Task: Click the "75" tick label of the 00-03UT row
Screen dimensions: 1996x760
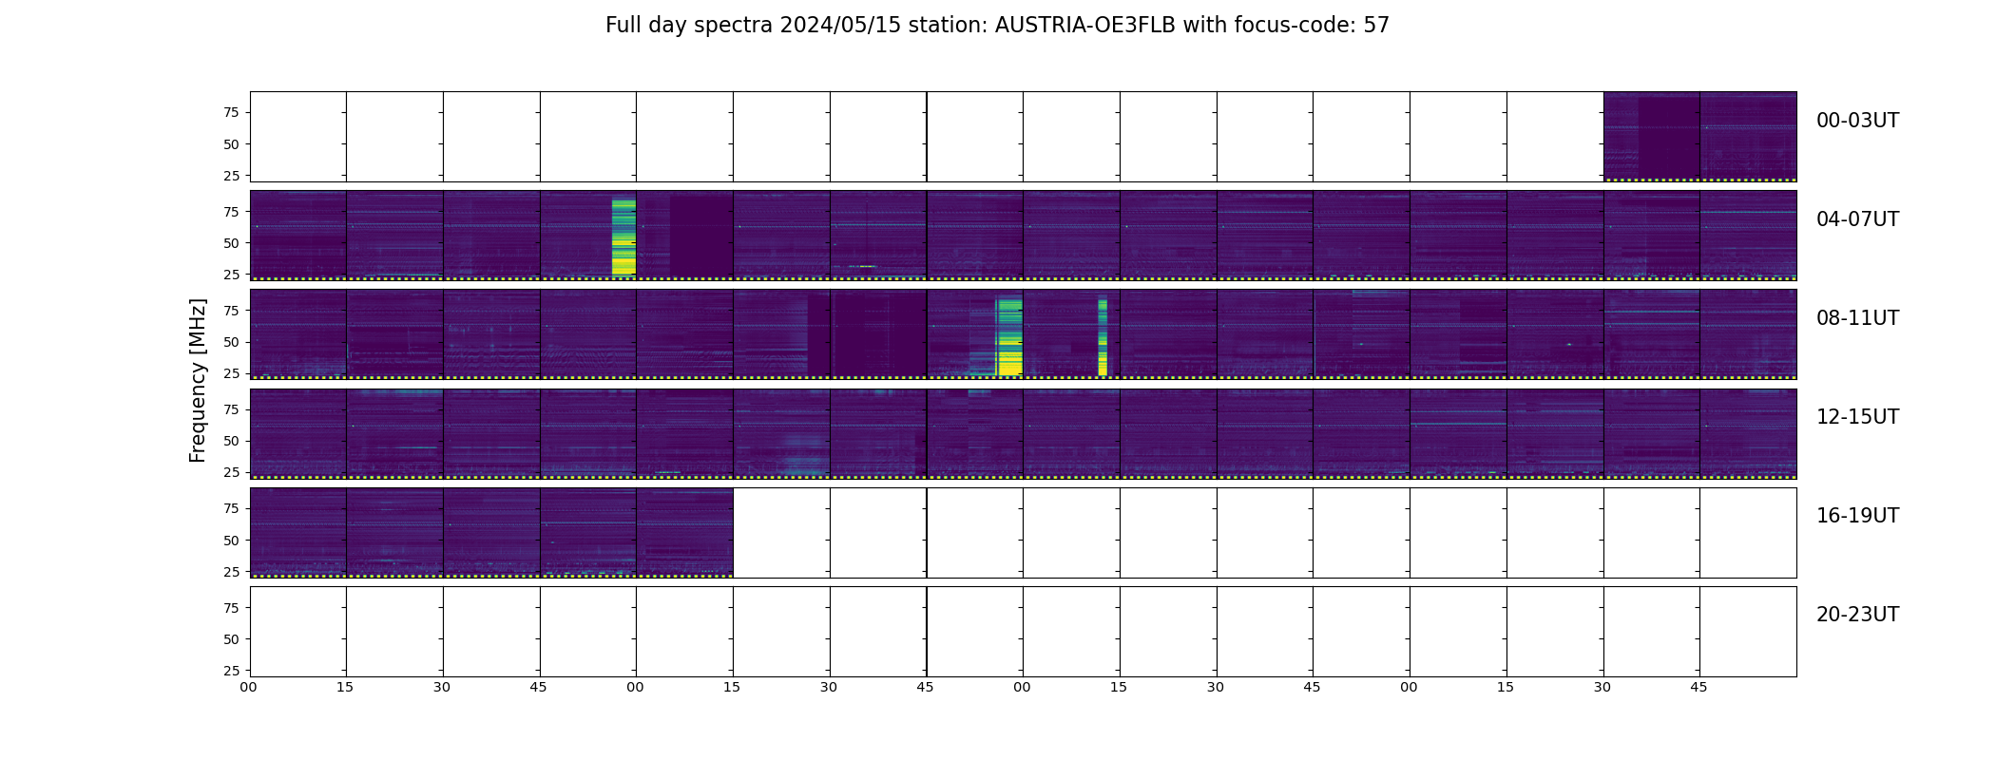Action: [231, 113]
